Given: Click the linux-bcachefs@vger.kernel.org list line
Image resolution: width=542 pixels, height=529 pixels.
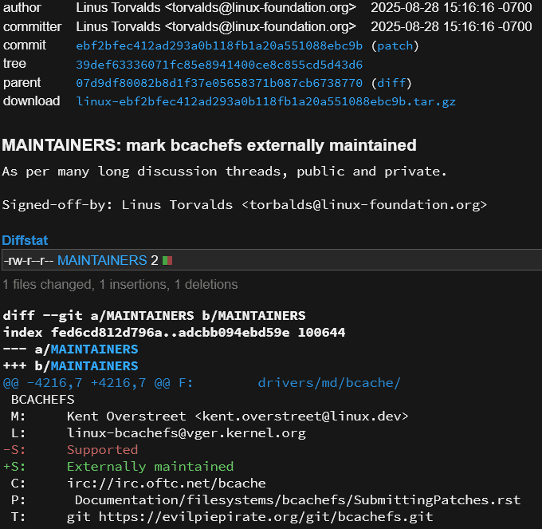Looking at the screenshot, I should pos(159,433).
